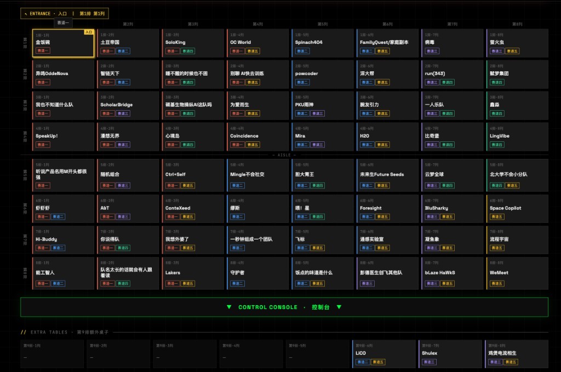Open the 虾虾虾 team card
Screen dimensions: 561x372
(64, 209)
